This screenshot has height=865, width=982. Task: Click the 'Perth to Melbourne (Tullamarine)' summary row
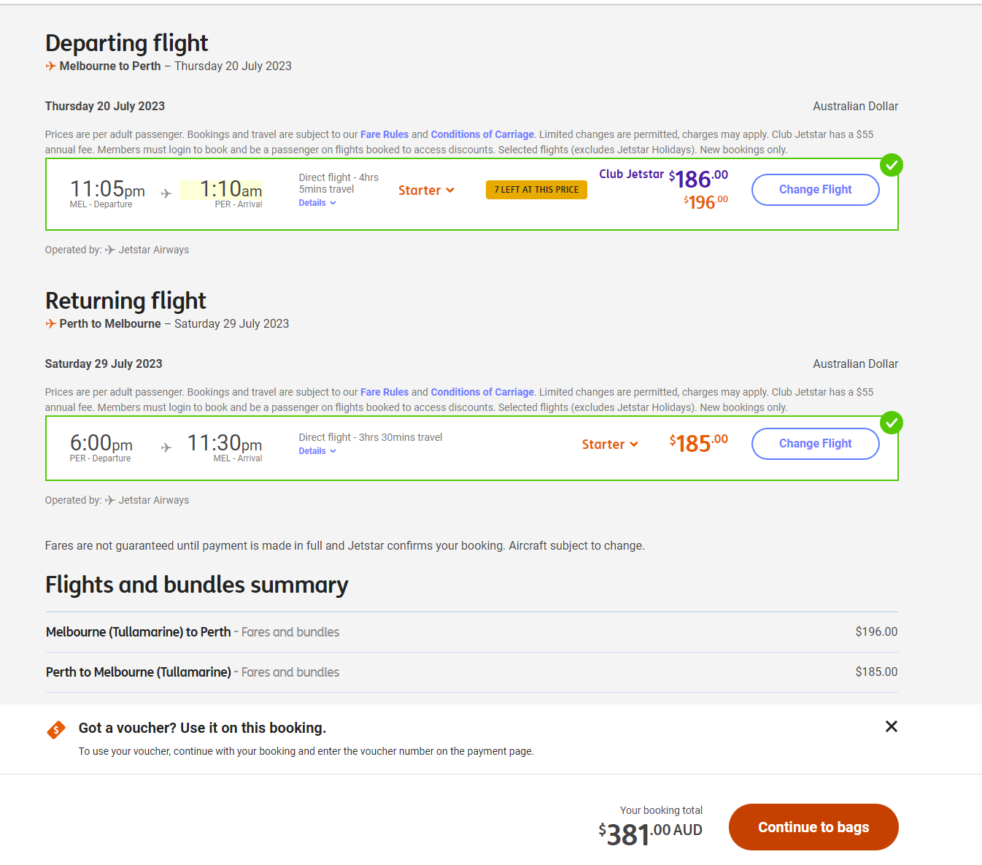pos(471,672)
